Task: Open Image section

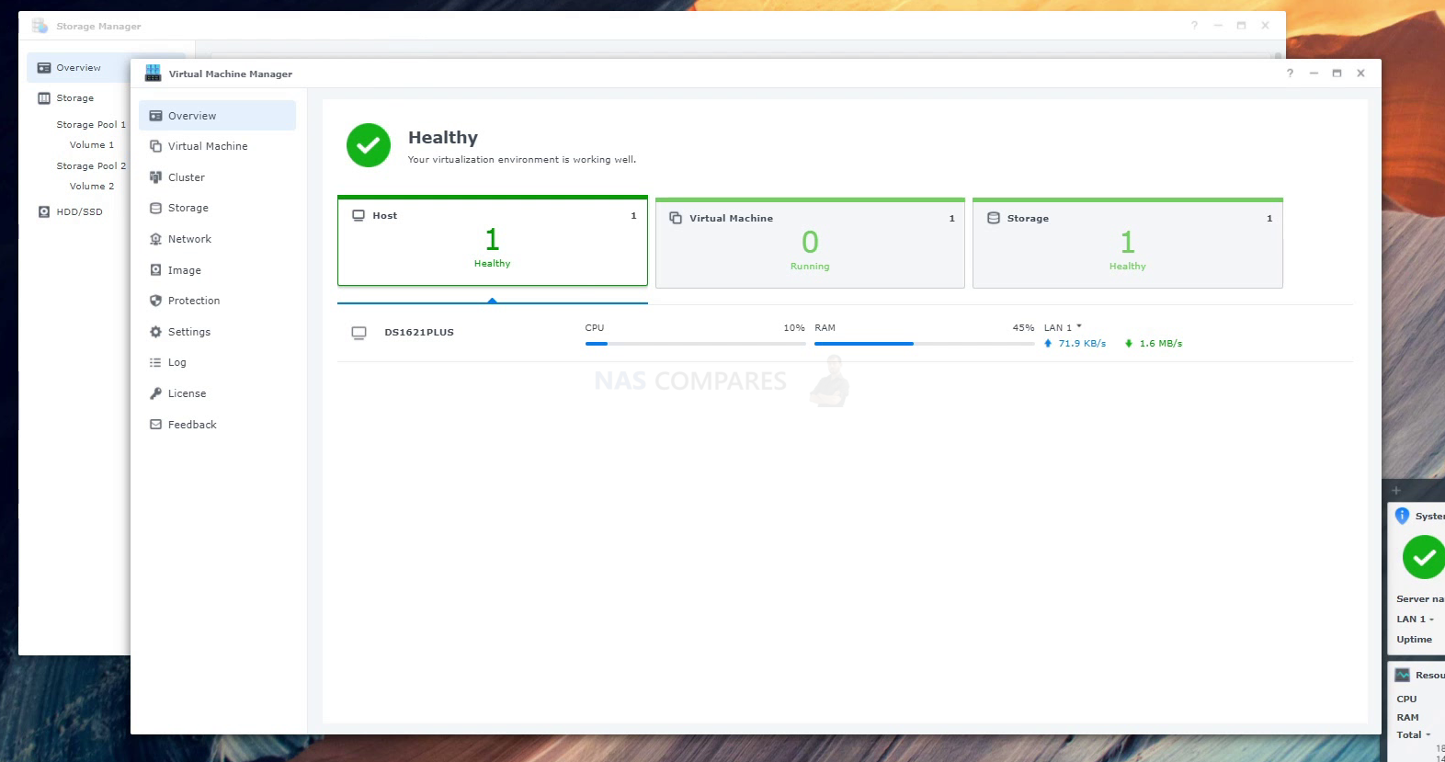Action: pyautogui.click(x=217, y=270)
